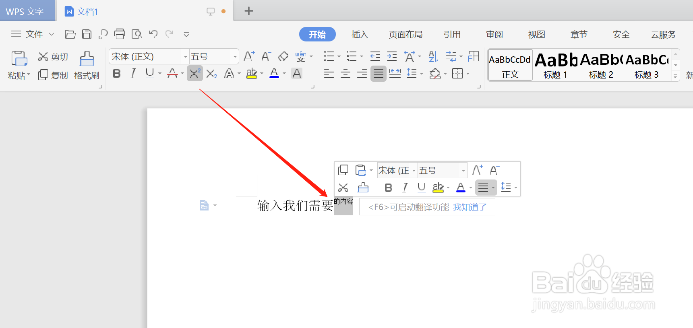693x328 pixels.
Task: Increase paragraph indent
Action: coord(392,56)
